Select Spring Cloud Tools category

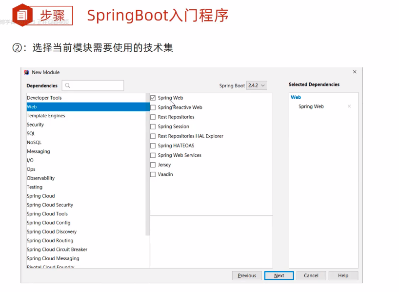pos(86,214)
